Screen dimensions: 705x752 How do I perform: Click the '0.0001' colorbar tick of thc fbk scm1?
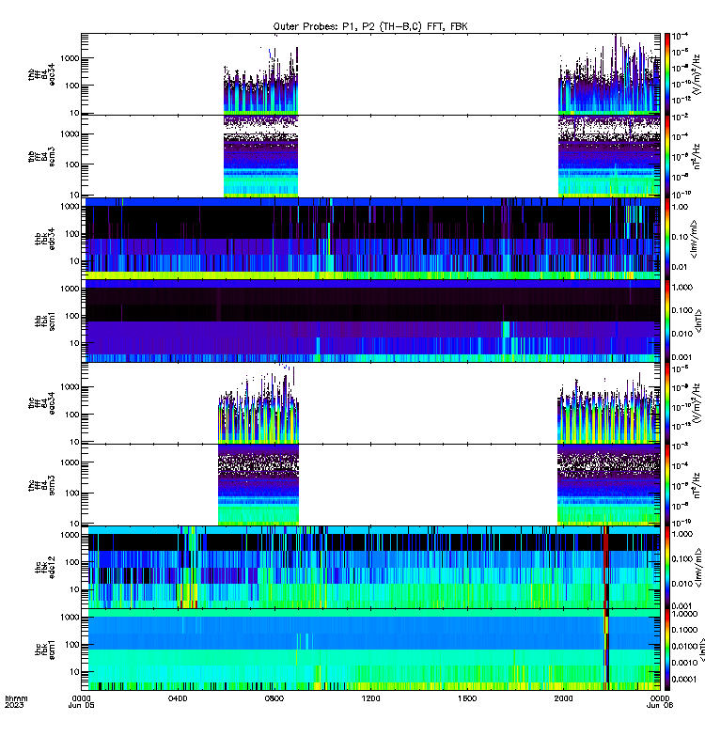tap(684, 679)
